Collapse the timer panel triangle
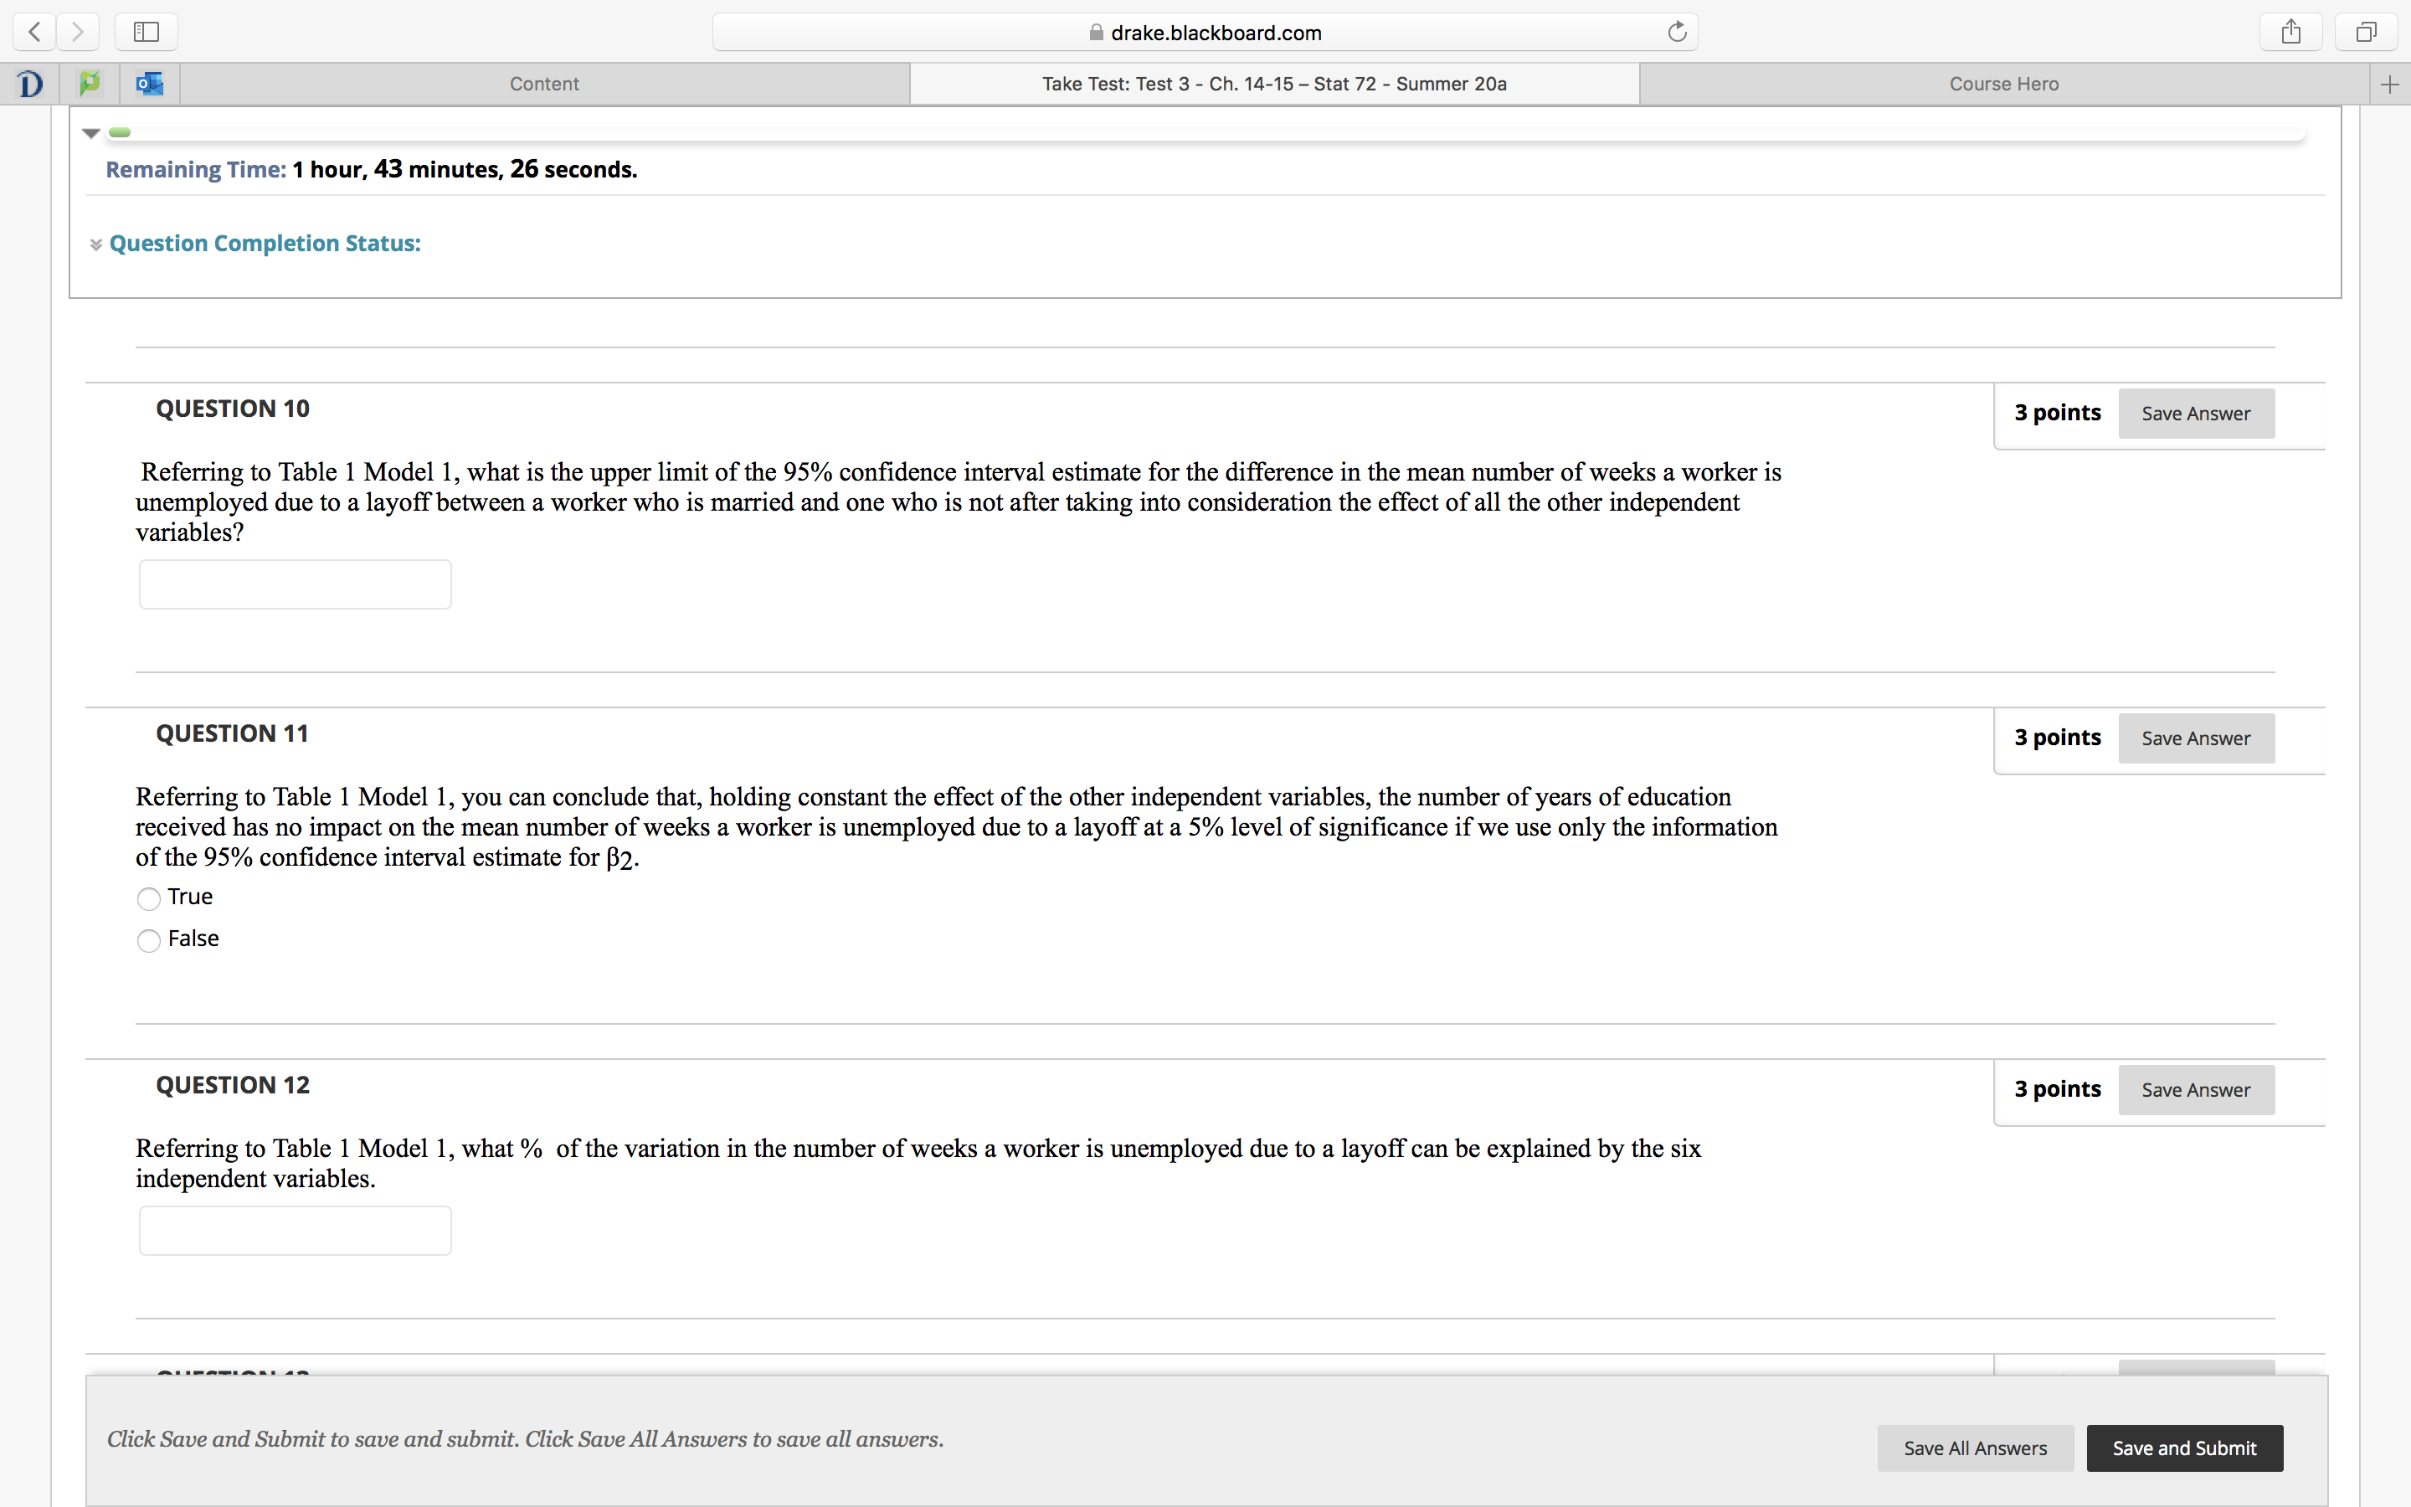Screen dimensions: 2411x1507 click(x=90, y=132)
